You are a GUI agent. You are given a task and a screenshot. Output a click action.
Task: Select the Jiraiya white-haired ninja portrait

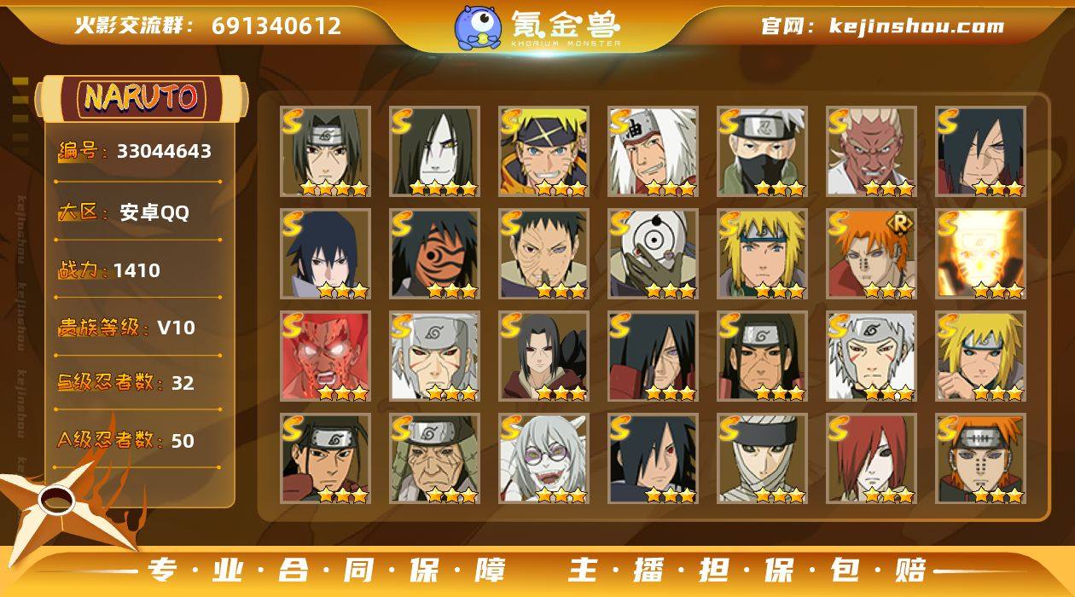(x=653, y=152)
